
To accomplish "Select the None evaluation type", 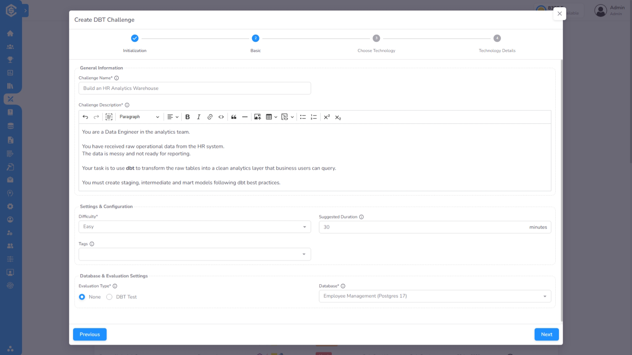I will [x=82, y=297].
